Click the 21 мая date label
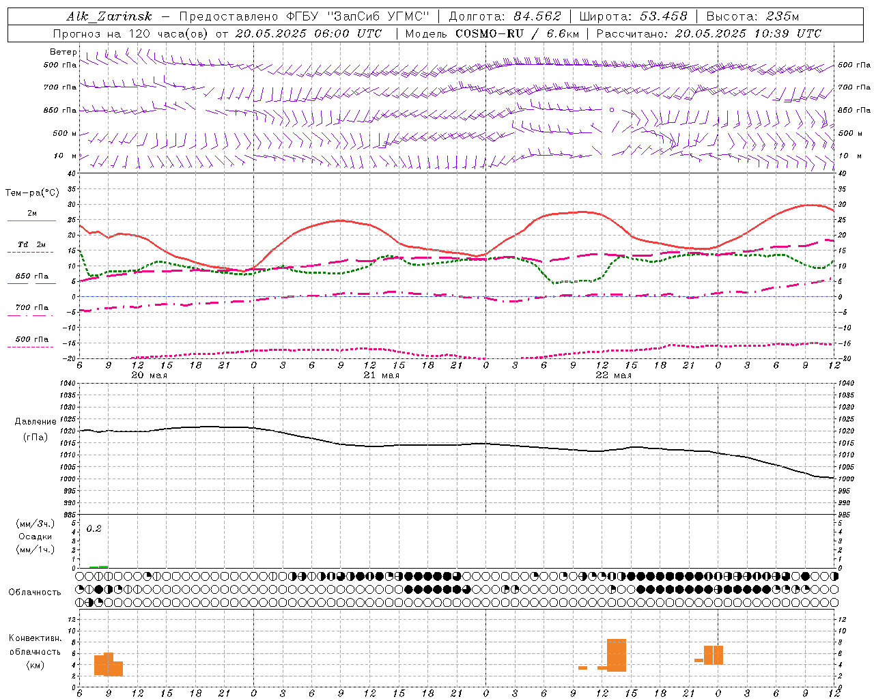 [382, 375]
